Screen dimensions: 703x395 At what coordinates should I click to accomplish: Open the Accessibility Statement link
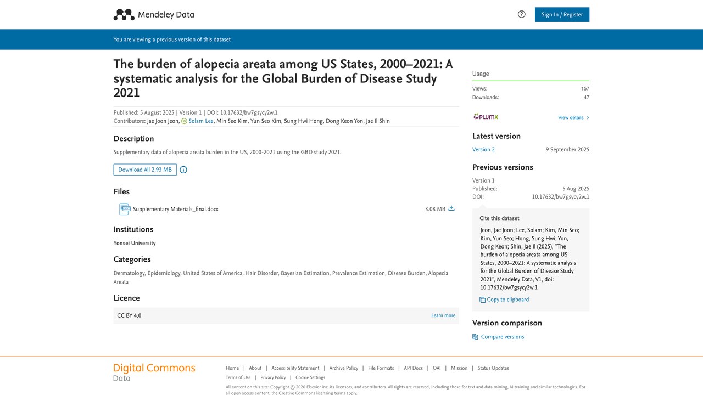click(x=295, y=368)
